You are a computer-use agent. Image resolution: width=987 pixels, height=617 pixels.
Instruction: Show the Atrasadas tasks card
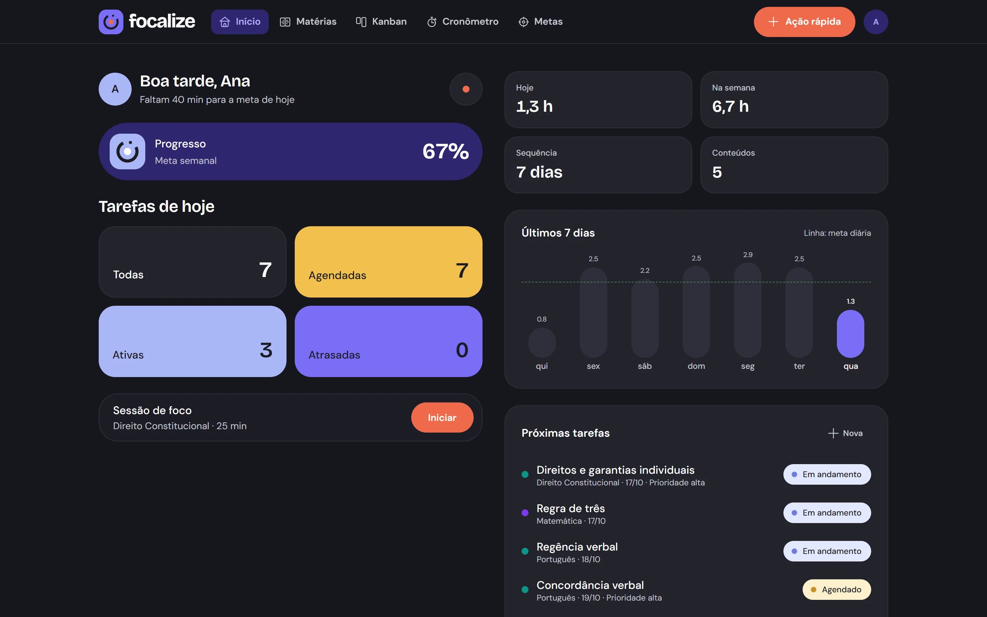pos(388,341)
